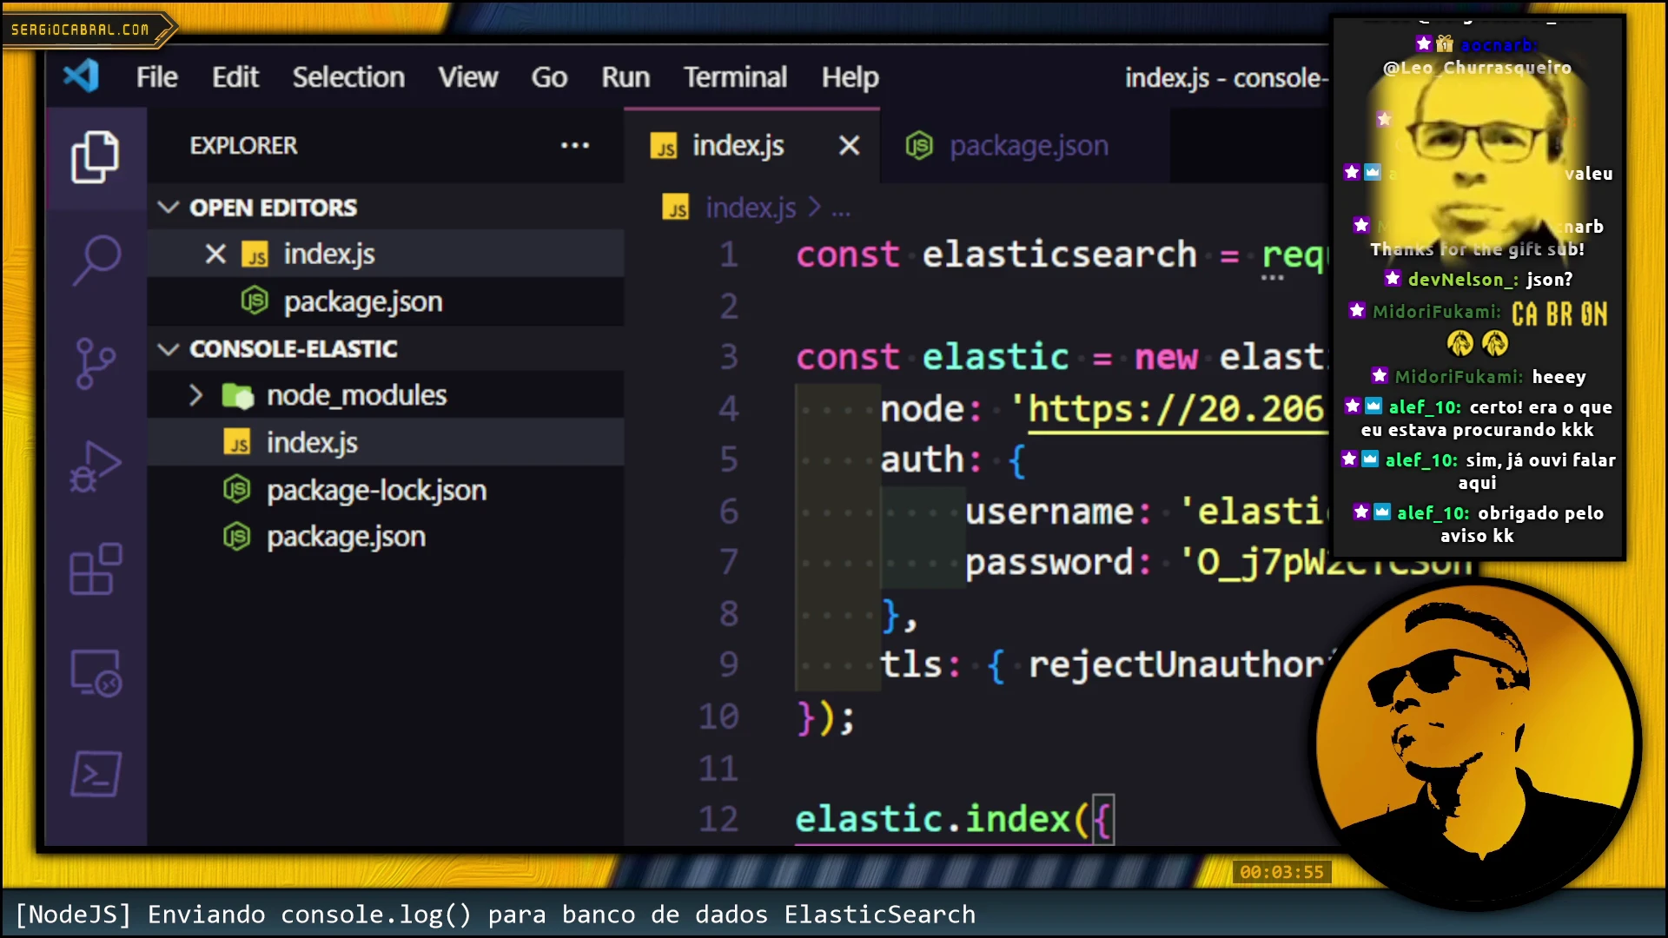Close index.js in Open Editors list
Screen dimensions: 1668x938
tap(215, 254)
